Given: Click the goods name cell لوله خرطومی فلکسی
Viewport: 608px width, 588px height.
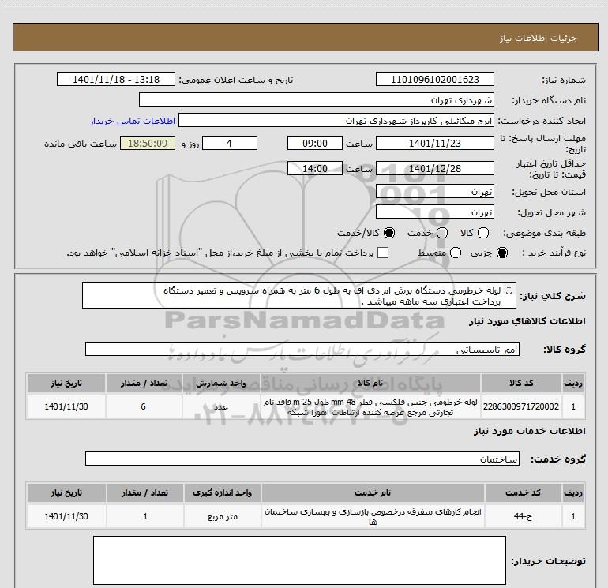Looking at the screenshot, I should (x=370, y=406).
